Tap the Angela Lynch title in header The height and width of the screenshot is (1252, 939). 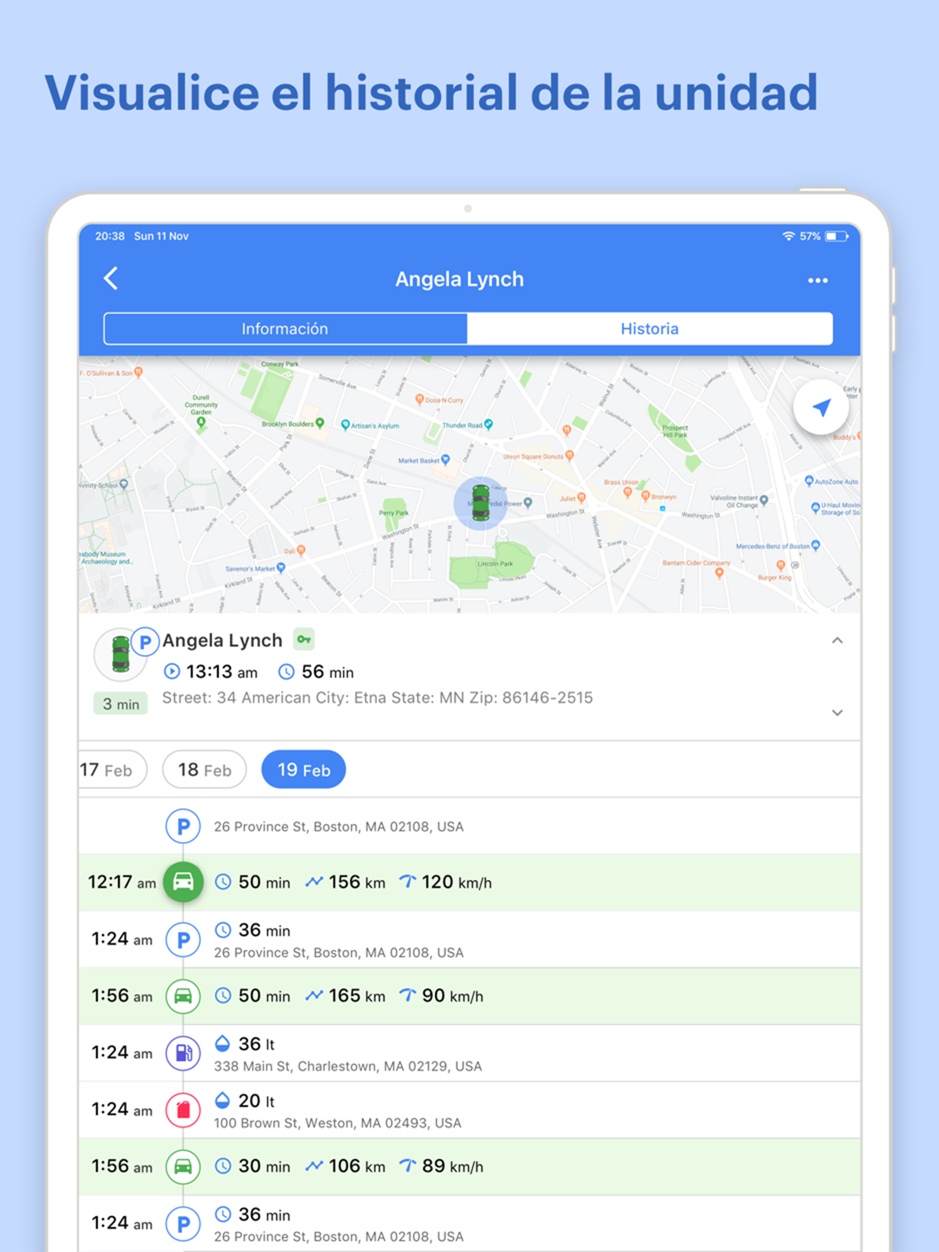[459, 279]
